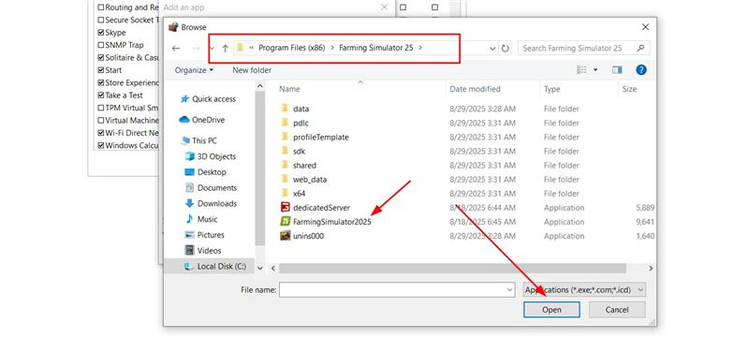Viewport: 749px width, 351px height.
Task: Click the horizontal scrollbar in file list
Action: (x=452, y=269)
